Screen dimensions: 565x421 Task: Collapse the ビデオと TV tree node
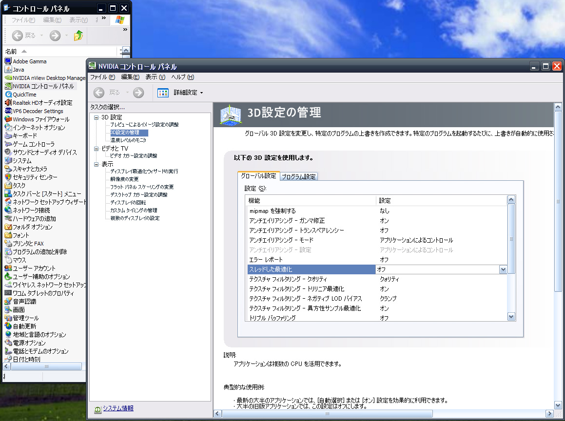click(x=96, y=148)
